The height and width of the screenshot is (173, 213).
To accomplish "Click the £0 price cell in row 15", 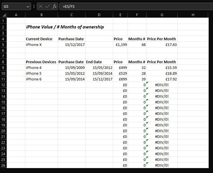I will click(120, 102).
